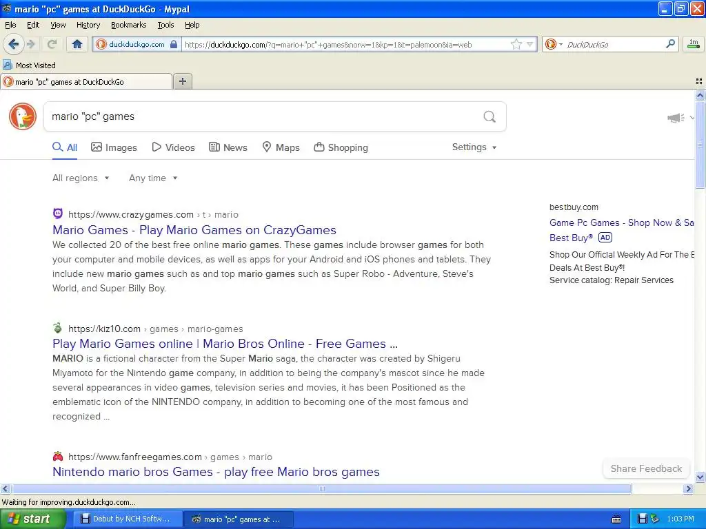
Task: Expand the All regions filter
Action: pos(81,178)
